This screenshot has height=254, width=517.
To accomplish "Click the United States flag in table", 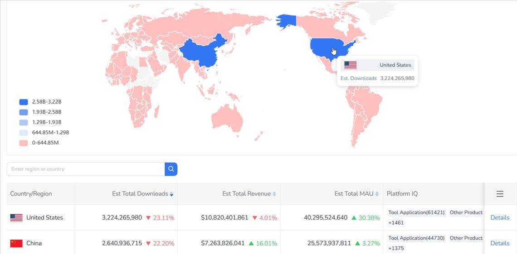I will coord(16,218).
